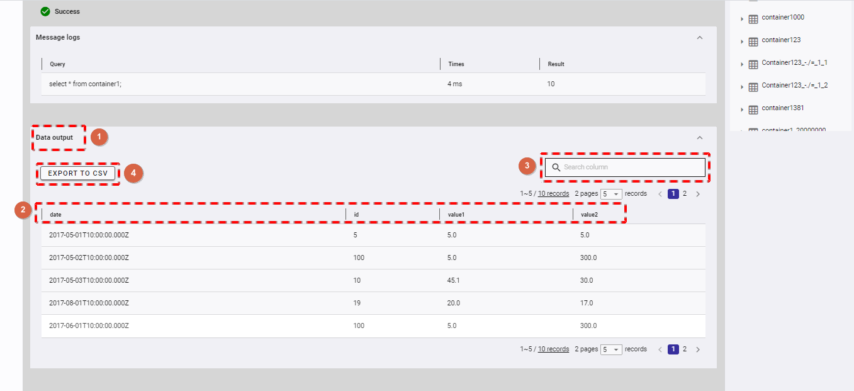854x391 pixels.
Task: Click the table icon beside Container123_-./=_1_1
Action: click(x=753, y=65)
